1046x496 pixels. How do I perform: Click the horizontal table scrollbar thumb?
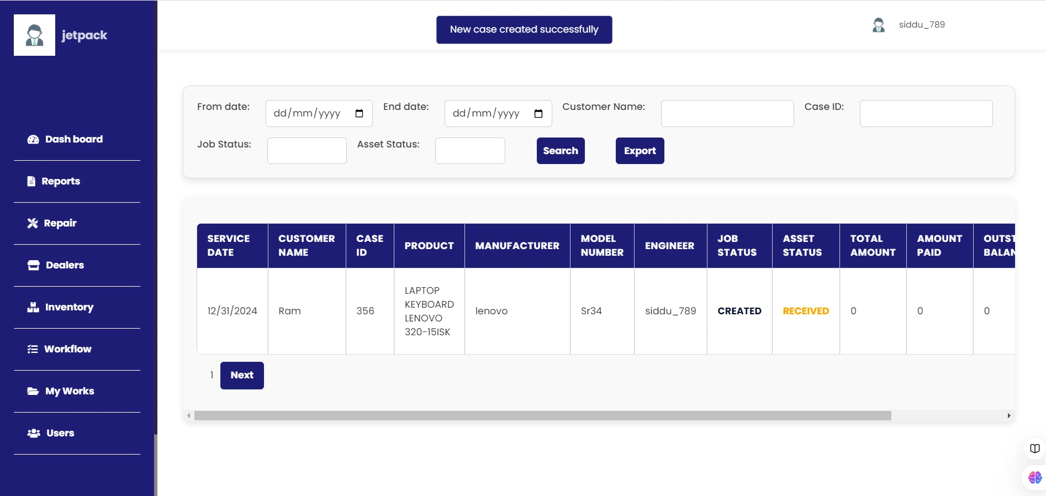pyautogui.click(x=543, y=416)
